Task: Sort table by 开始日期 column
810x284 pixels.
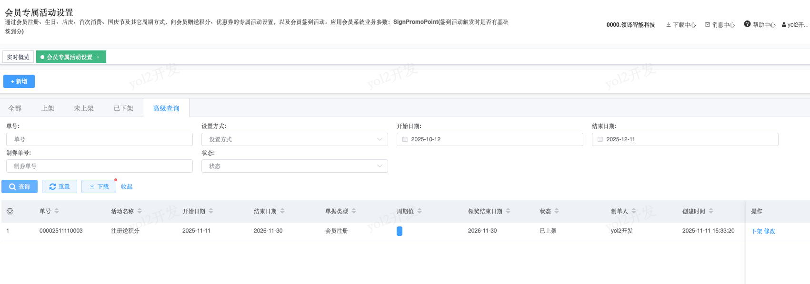Action: pyautogui.click(x=211, y=211)
